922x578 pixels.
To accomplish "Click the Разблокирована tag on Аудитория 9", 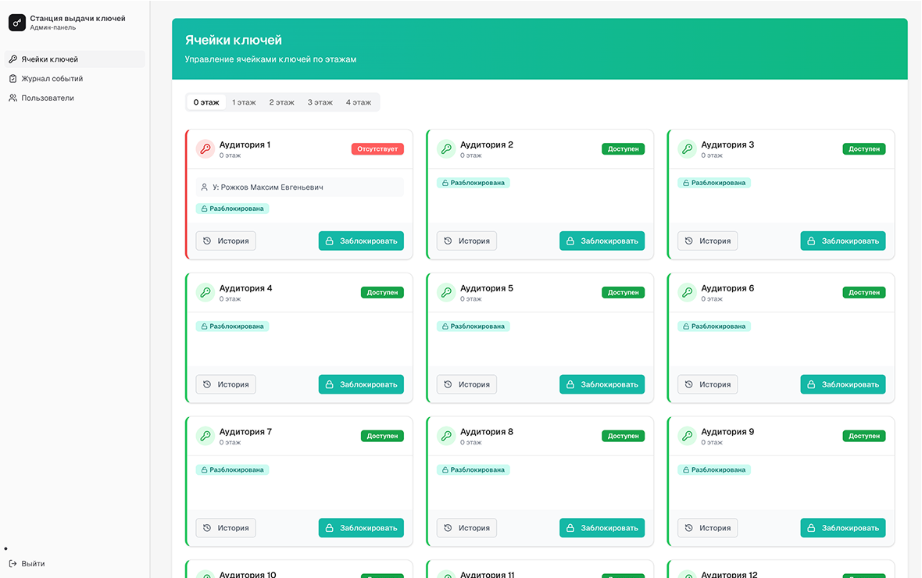I will (x=714, y=469).
